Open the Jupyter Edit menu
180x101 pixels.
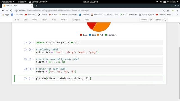(26, 20)
